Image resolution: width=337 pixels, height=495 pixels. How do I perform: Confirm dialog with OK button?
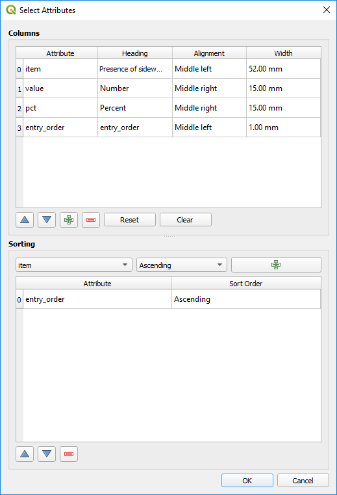(x=247, y=481)
